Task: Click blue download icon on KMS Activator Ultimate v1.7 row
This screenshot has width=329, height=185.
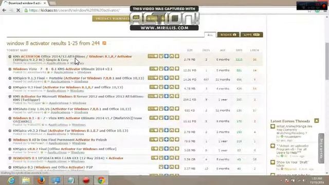Action: tap(167, 118)
